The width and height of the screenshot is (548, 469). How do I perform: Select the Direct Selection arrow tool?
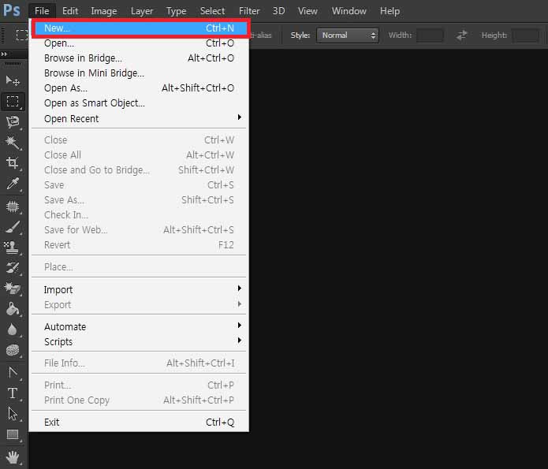click(x=13, y=414)
